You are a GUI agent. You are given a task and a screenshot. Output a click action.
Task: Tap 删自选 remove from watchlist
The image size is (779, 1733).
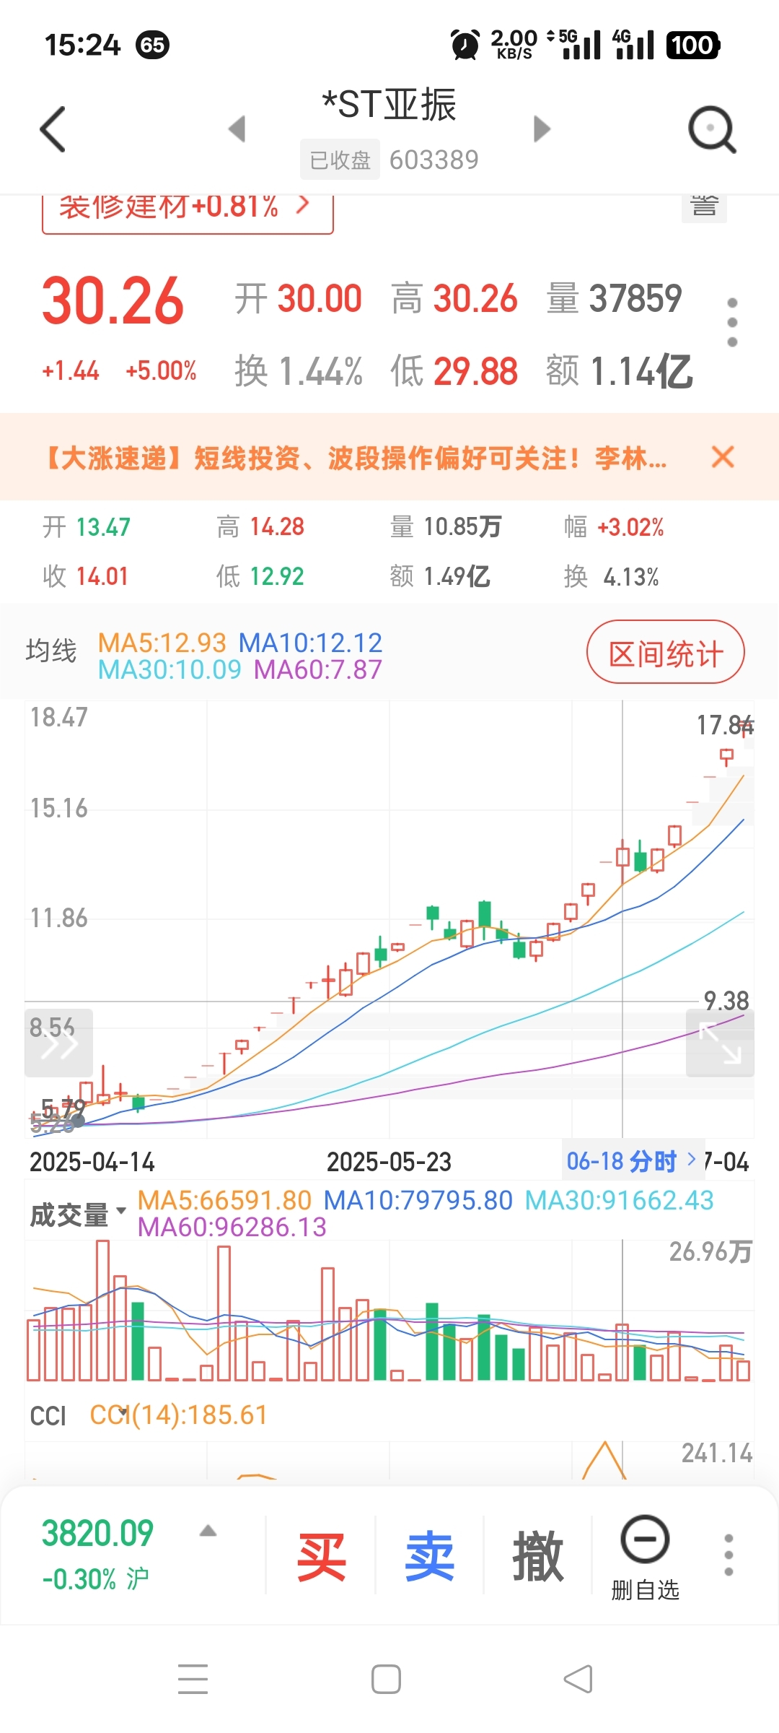click(645, 1557)
